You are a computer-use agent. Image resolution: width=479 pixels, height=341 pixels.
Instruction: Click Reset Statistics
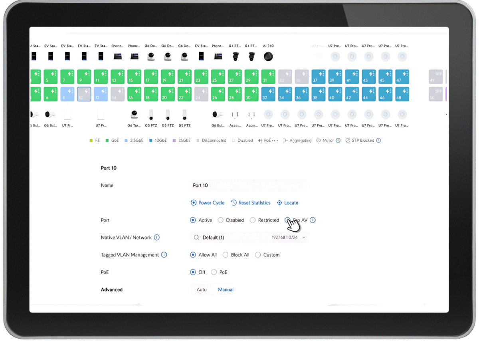pyautogui.click(x=251, y=203)
